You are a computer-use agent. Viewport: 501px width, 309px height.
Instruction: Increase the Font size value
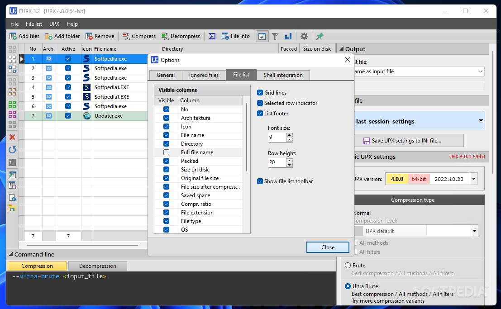pos(290,135)
